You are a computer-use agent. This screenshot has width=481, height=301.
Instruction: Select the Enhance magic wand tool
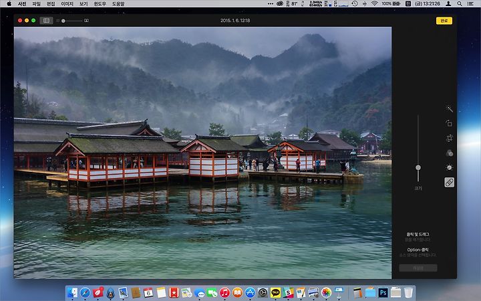click(x=449, y=109)
